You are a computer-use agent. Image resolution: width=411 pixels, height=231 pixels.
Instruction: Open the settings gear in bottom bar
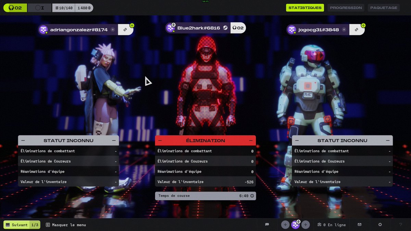(380, 224)
